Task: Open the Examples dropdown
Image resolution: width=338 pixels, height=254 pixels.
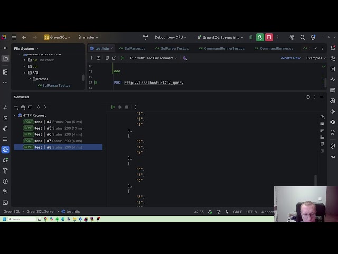Action: point(316,58)
